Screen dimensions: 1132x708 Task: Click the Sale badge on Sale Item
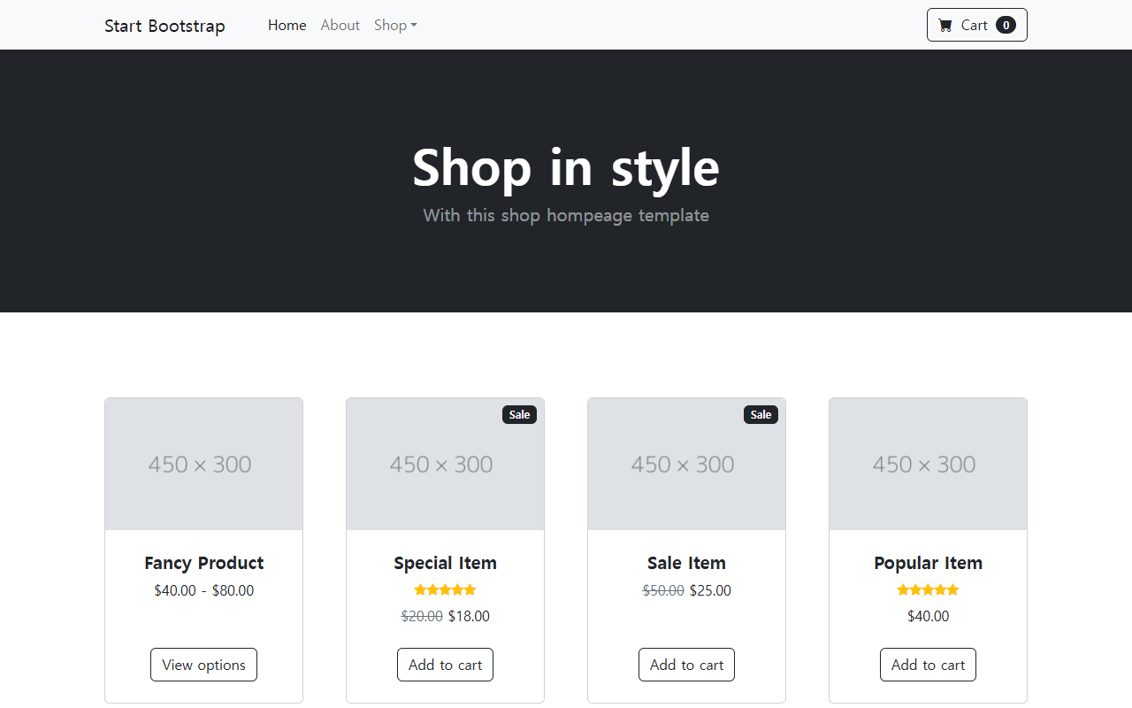coord(761,414)
